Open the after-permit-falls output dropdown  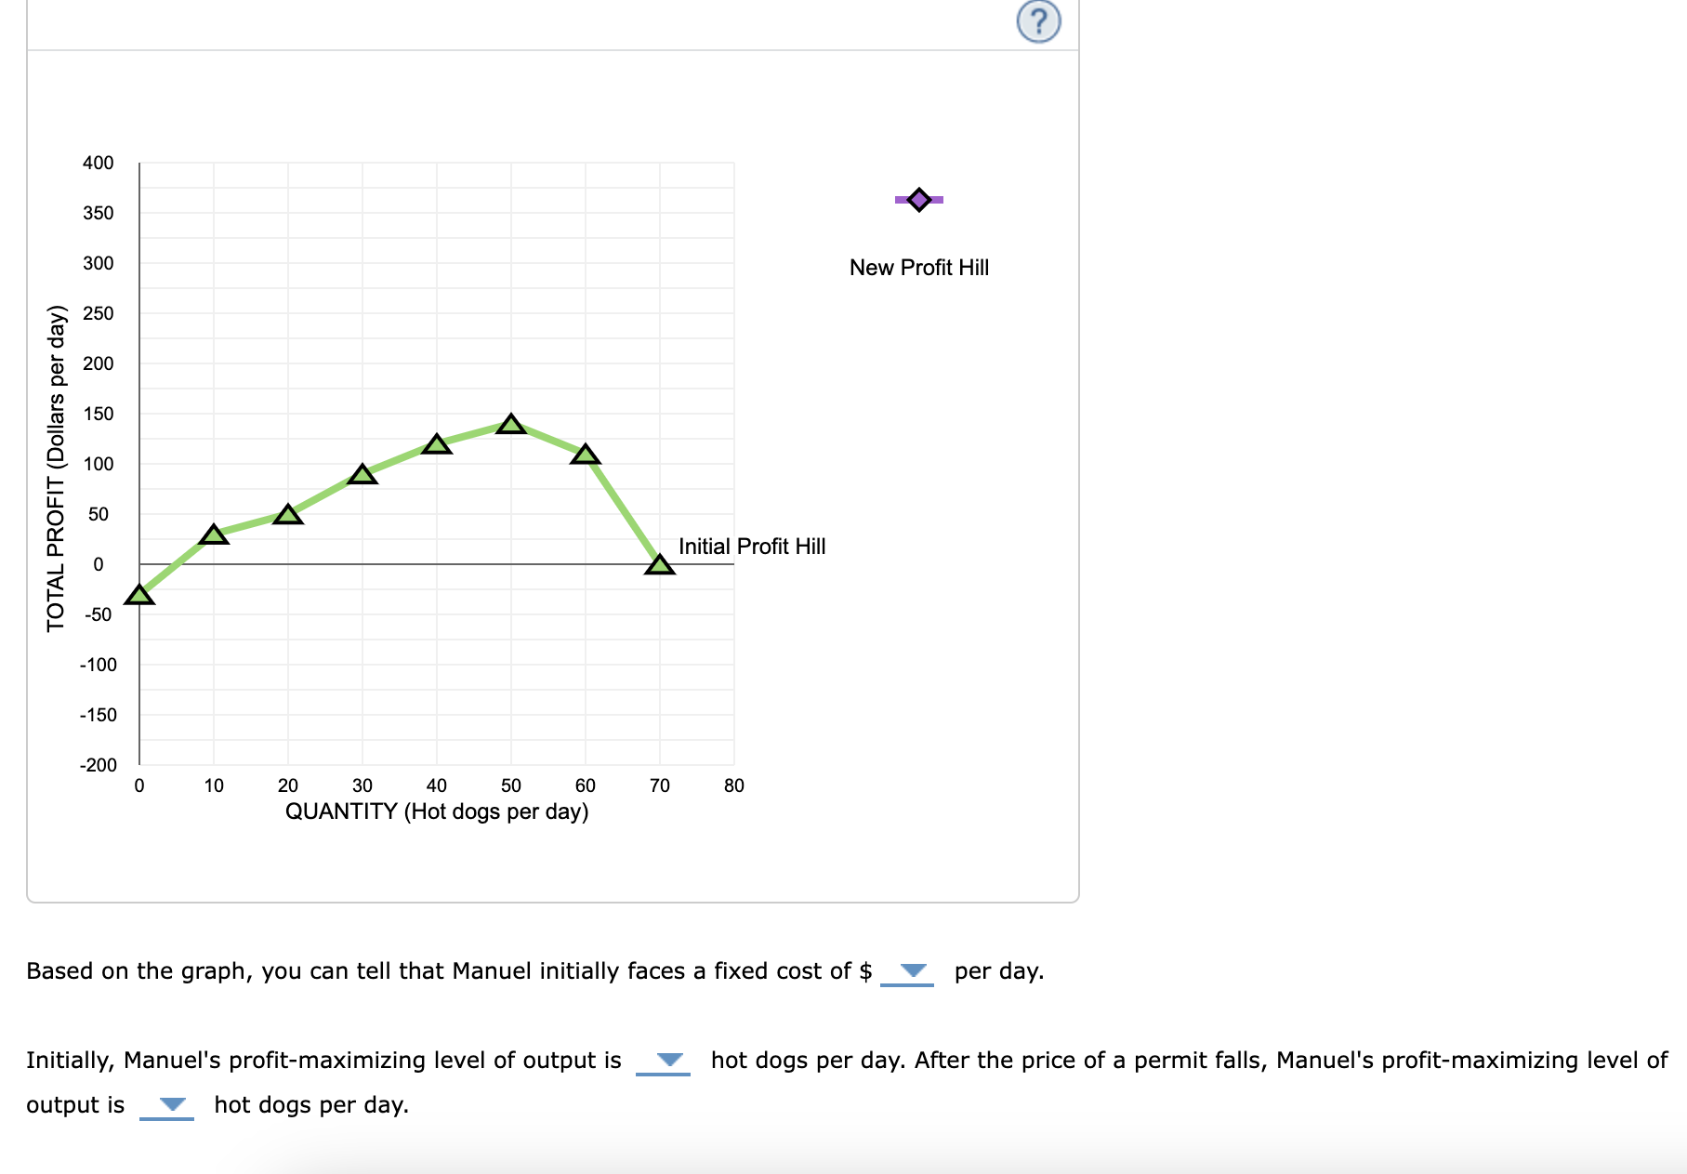[166, 1105]
